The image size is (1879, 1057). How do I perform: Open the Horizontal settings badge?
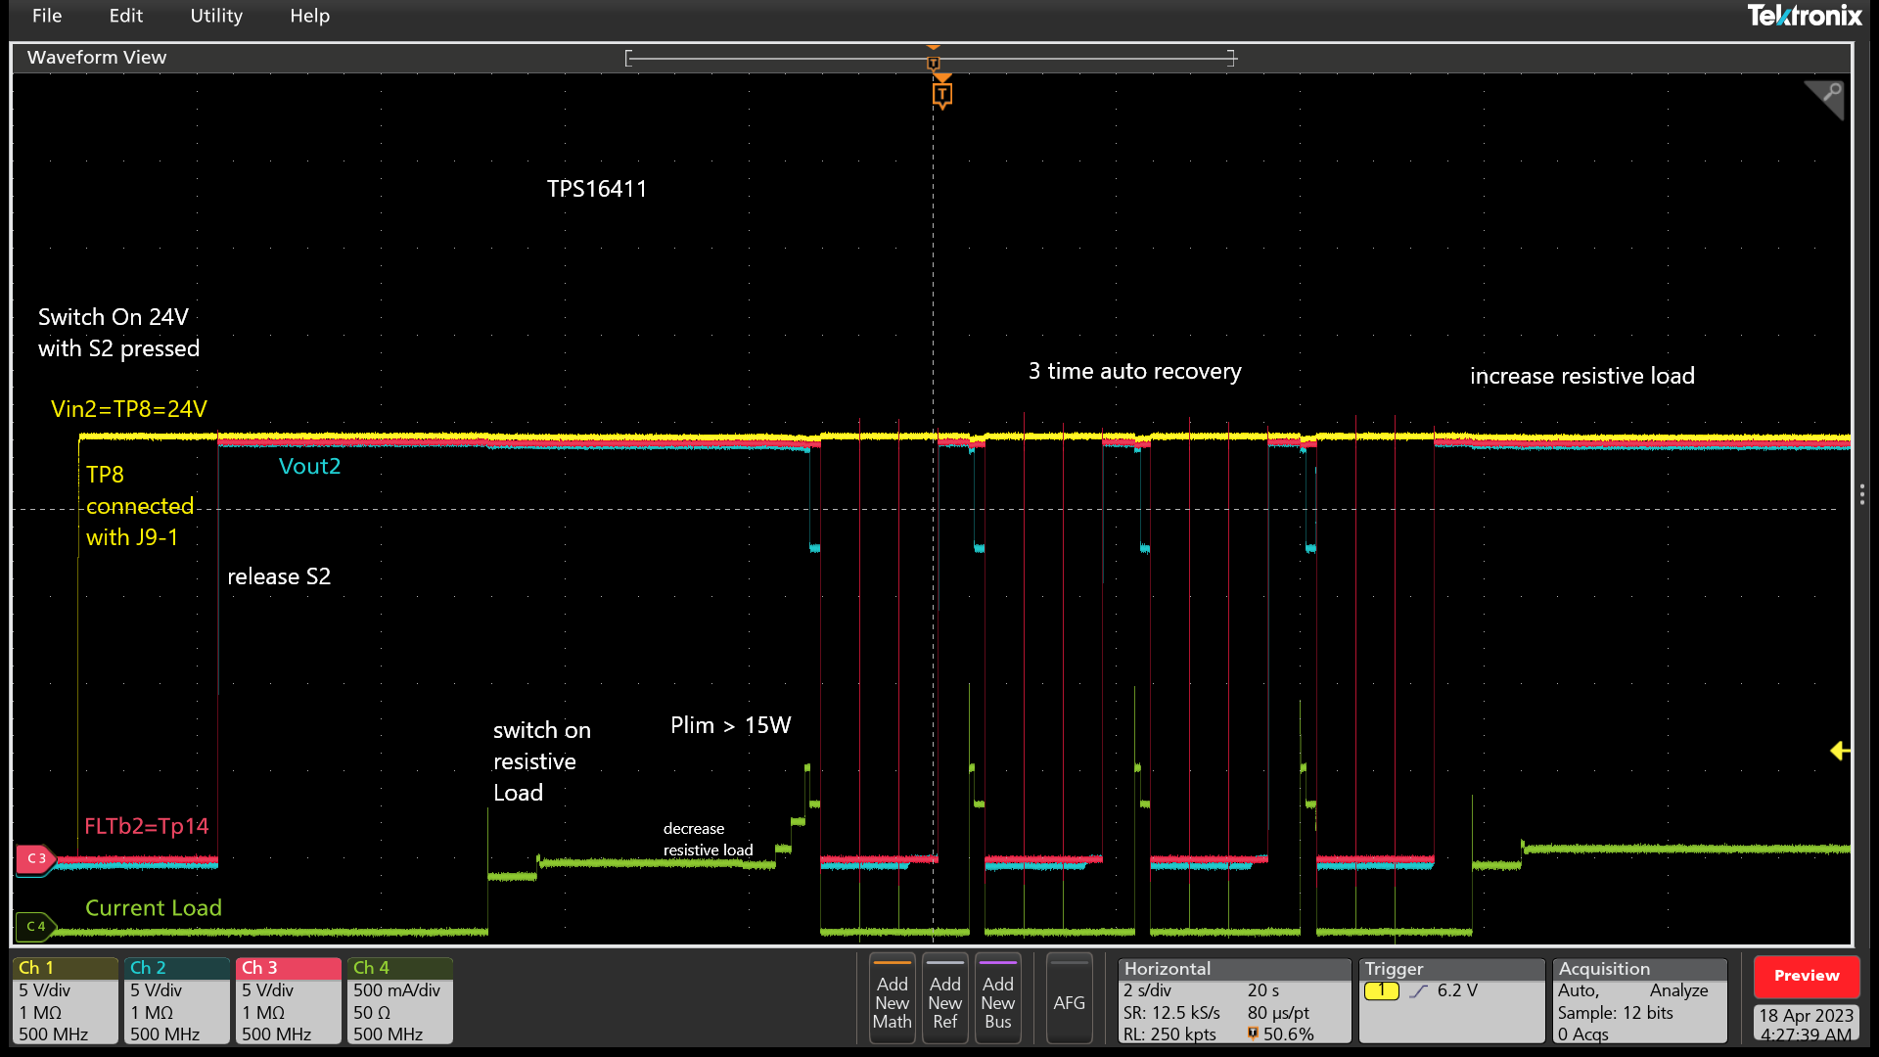pos(1234,1000)
